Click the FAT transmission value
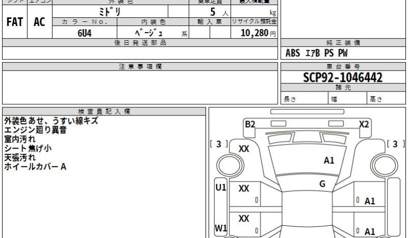The height and width of the screenshot is (238, 408). [14, 22]
